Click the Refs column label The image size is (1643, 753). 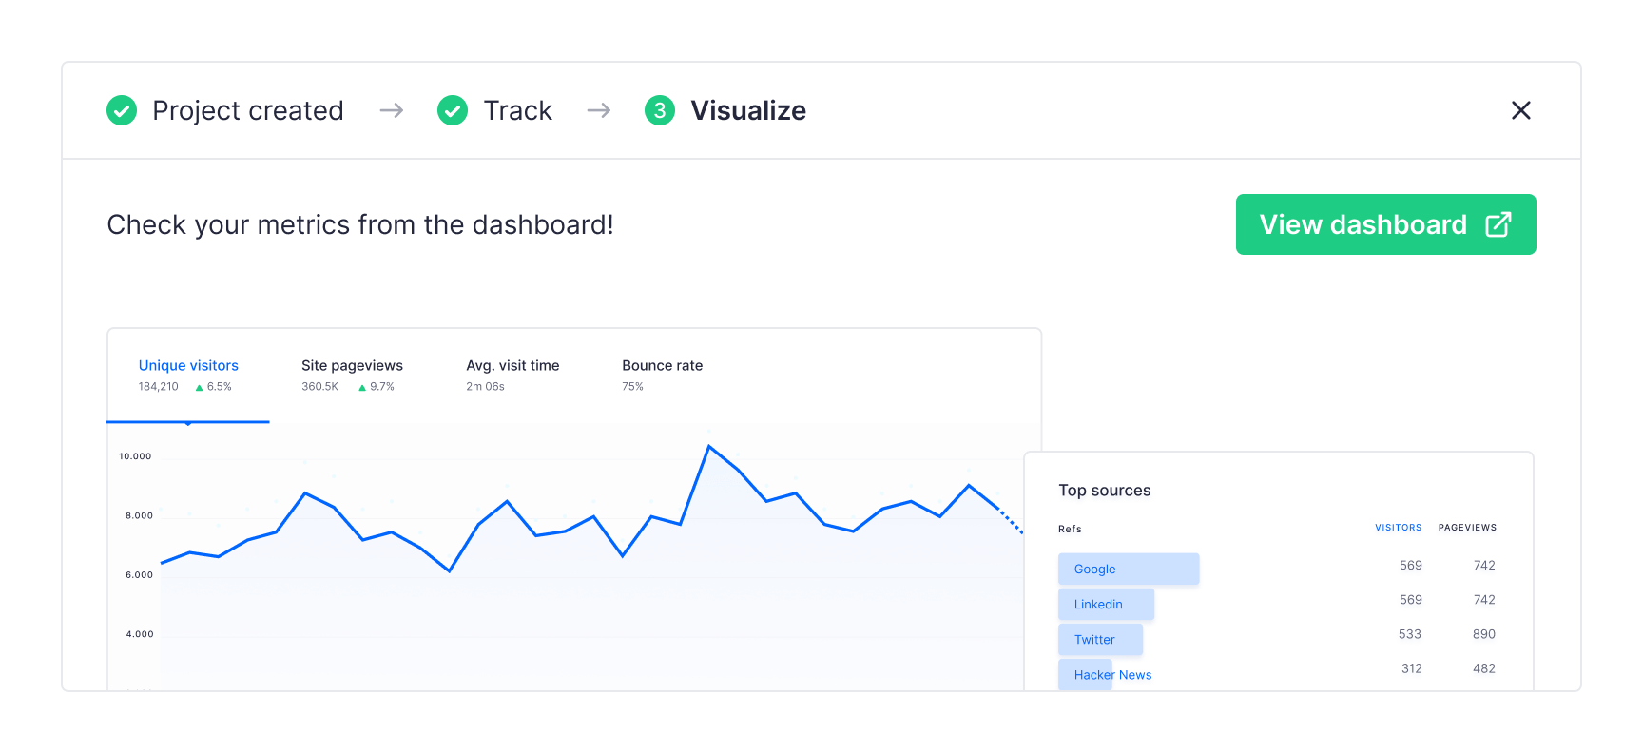point(1070,530)
